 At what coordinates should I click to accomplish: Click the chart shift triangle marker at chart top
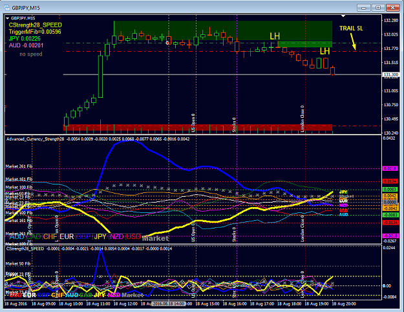343,16
